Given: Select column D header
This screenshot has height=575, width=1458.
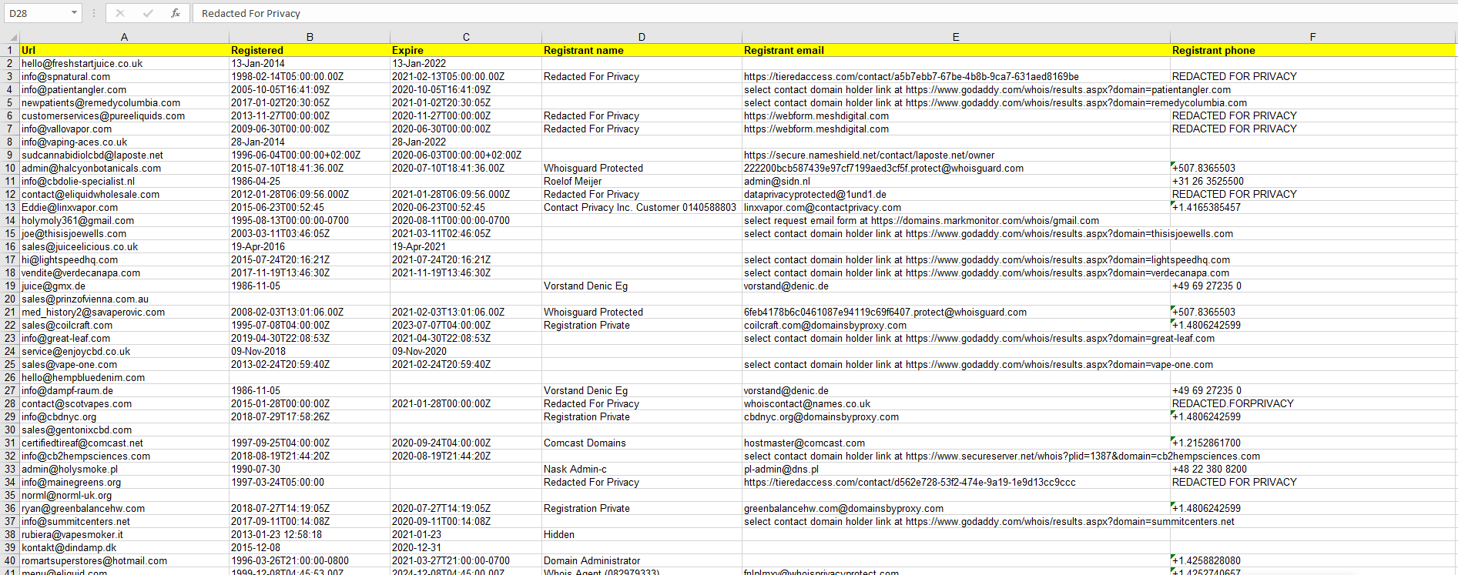Looking at the screenshot, I should click(x=642, y=37).
